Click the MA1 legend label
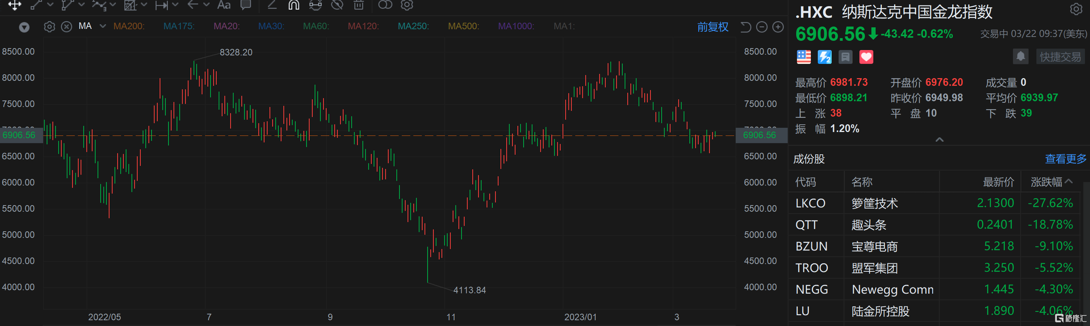 coord(564,26)
